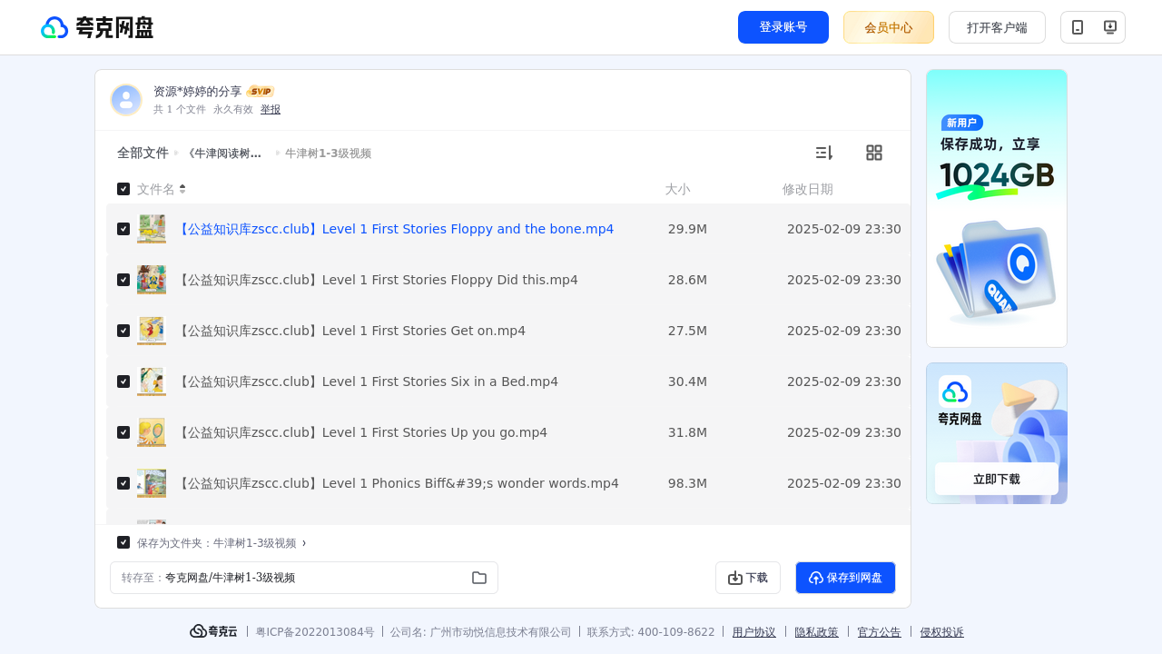
Task: Open thumbnail of Get on video
Action: (x=152, y=331)
